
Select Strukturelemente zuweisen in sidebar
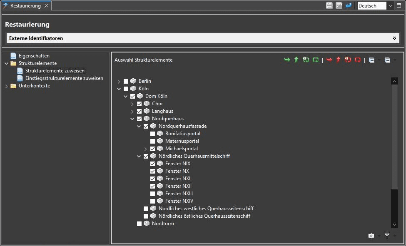55,71
